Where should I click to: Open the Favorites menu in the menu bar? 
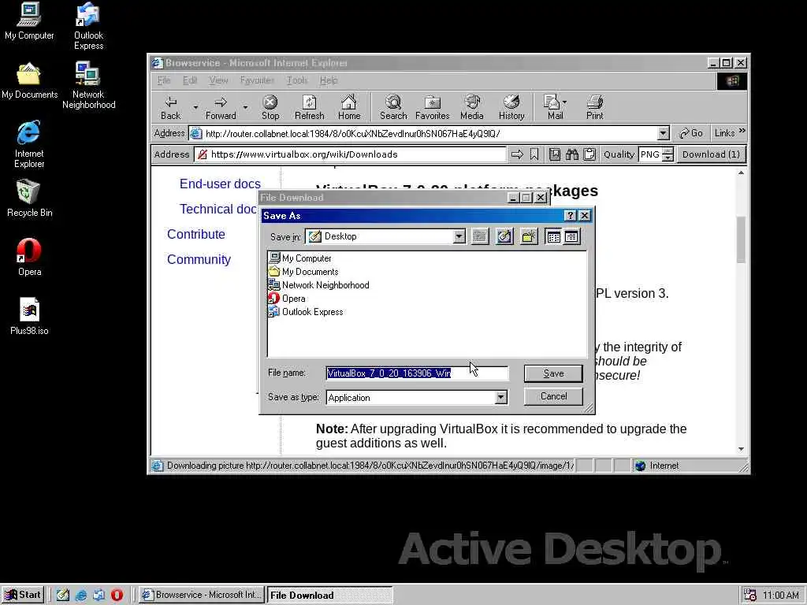click(x=257, y=80)
